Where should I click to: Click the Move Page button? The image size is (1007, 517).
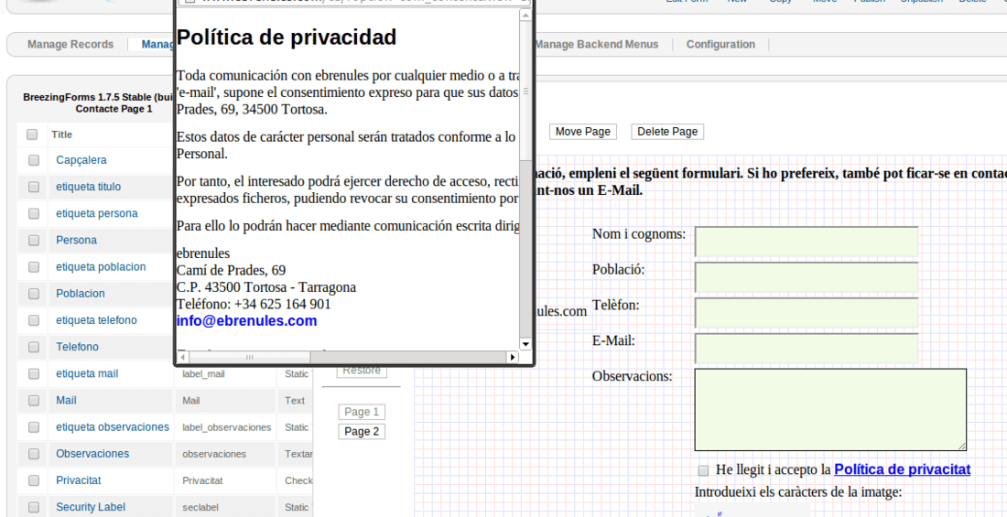(x=582, y=132)
